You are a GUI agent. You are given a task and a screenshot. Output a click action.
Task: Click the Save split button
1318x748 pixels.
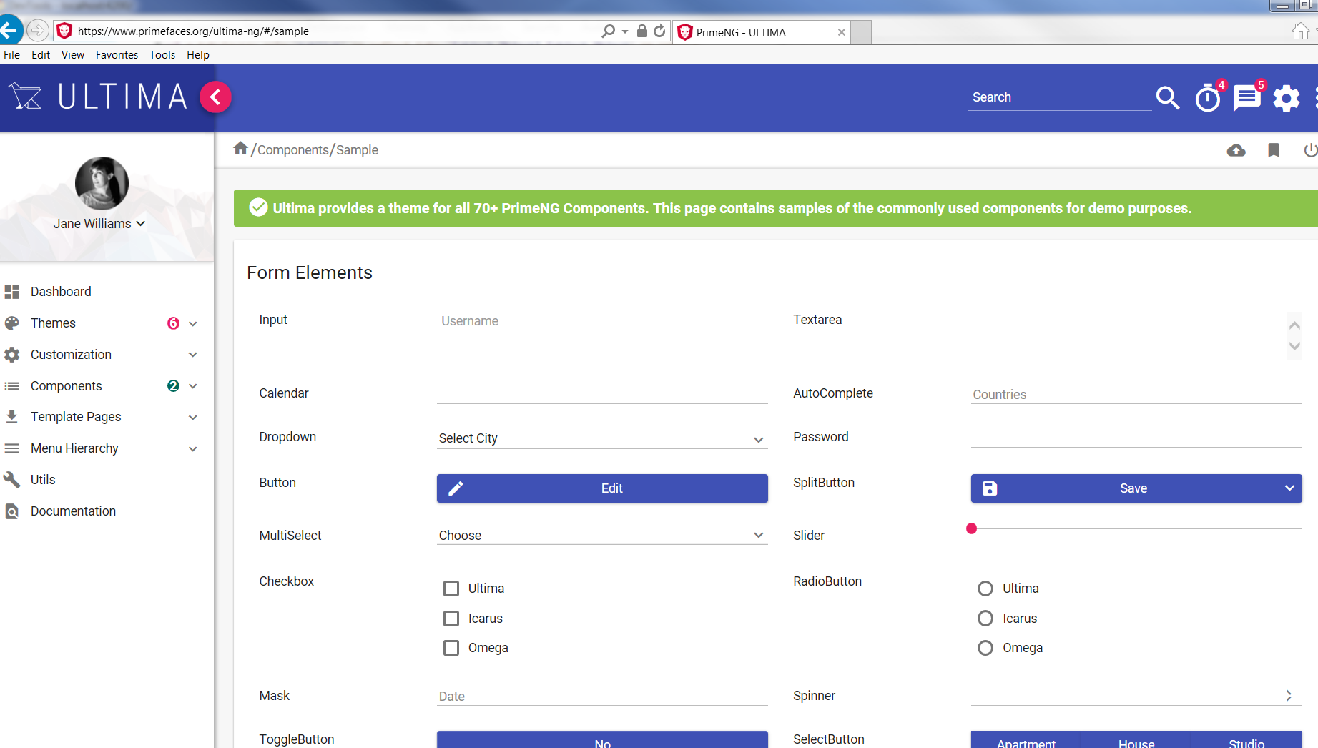[x=1124, y=488]
